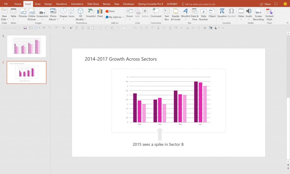Screen dimensions: 290x174
Task: Insert a Comment on the slide
Action: click(156, 13)
